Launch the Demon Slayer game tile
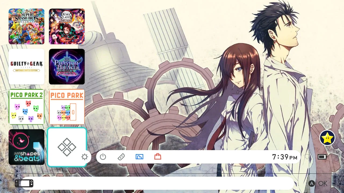The image size is (344, 193). (x=67, y=26)
